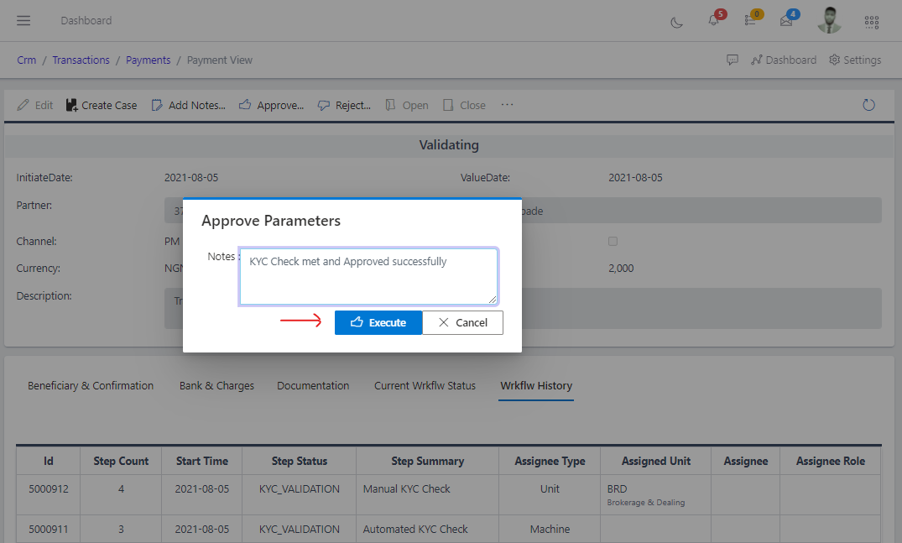Toggle the sidebar hamburger menu

23,20
